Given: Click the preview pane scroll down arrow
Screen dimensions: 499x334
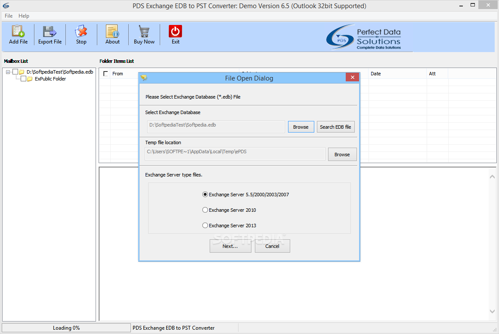Looking at the screenshot, I should point(492,312).
